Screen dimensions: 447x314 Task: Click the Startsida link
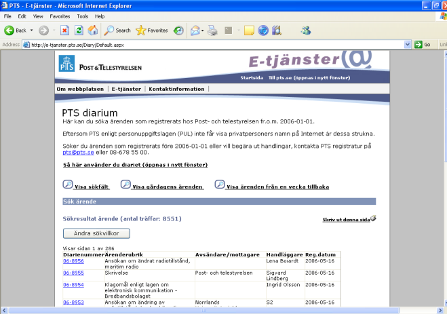[252, 77]
